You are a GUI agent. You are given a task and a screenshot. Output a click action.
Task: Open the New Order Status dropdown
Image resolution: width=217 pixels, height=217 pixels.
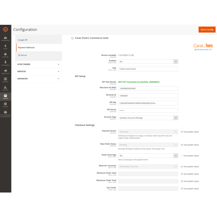148,145
